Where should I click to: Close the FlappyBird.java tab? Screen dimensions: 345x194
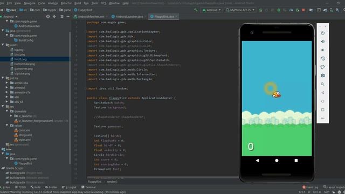click(x=177, y=17)
